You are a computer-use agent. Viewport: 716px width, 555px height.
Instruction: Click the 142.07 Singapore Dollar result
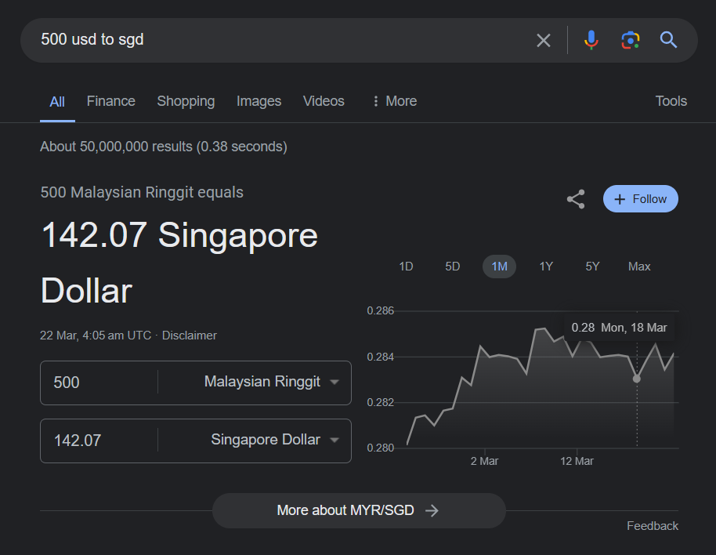pyautogui.click(x=179, y=263)
